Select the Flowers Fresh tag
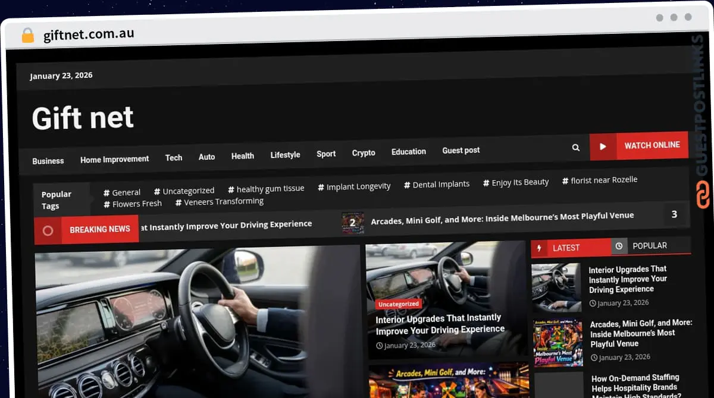This screenshot has width=714, height=398. [x=133, y=203]
